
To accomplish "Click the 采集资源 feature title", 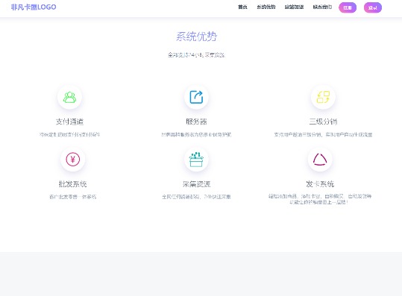I will tap(196, 184).
